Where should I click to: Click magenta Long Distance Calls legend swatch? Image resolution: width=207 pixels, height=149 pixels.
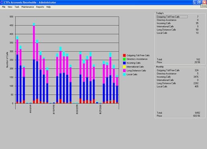pos(125,71)
